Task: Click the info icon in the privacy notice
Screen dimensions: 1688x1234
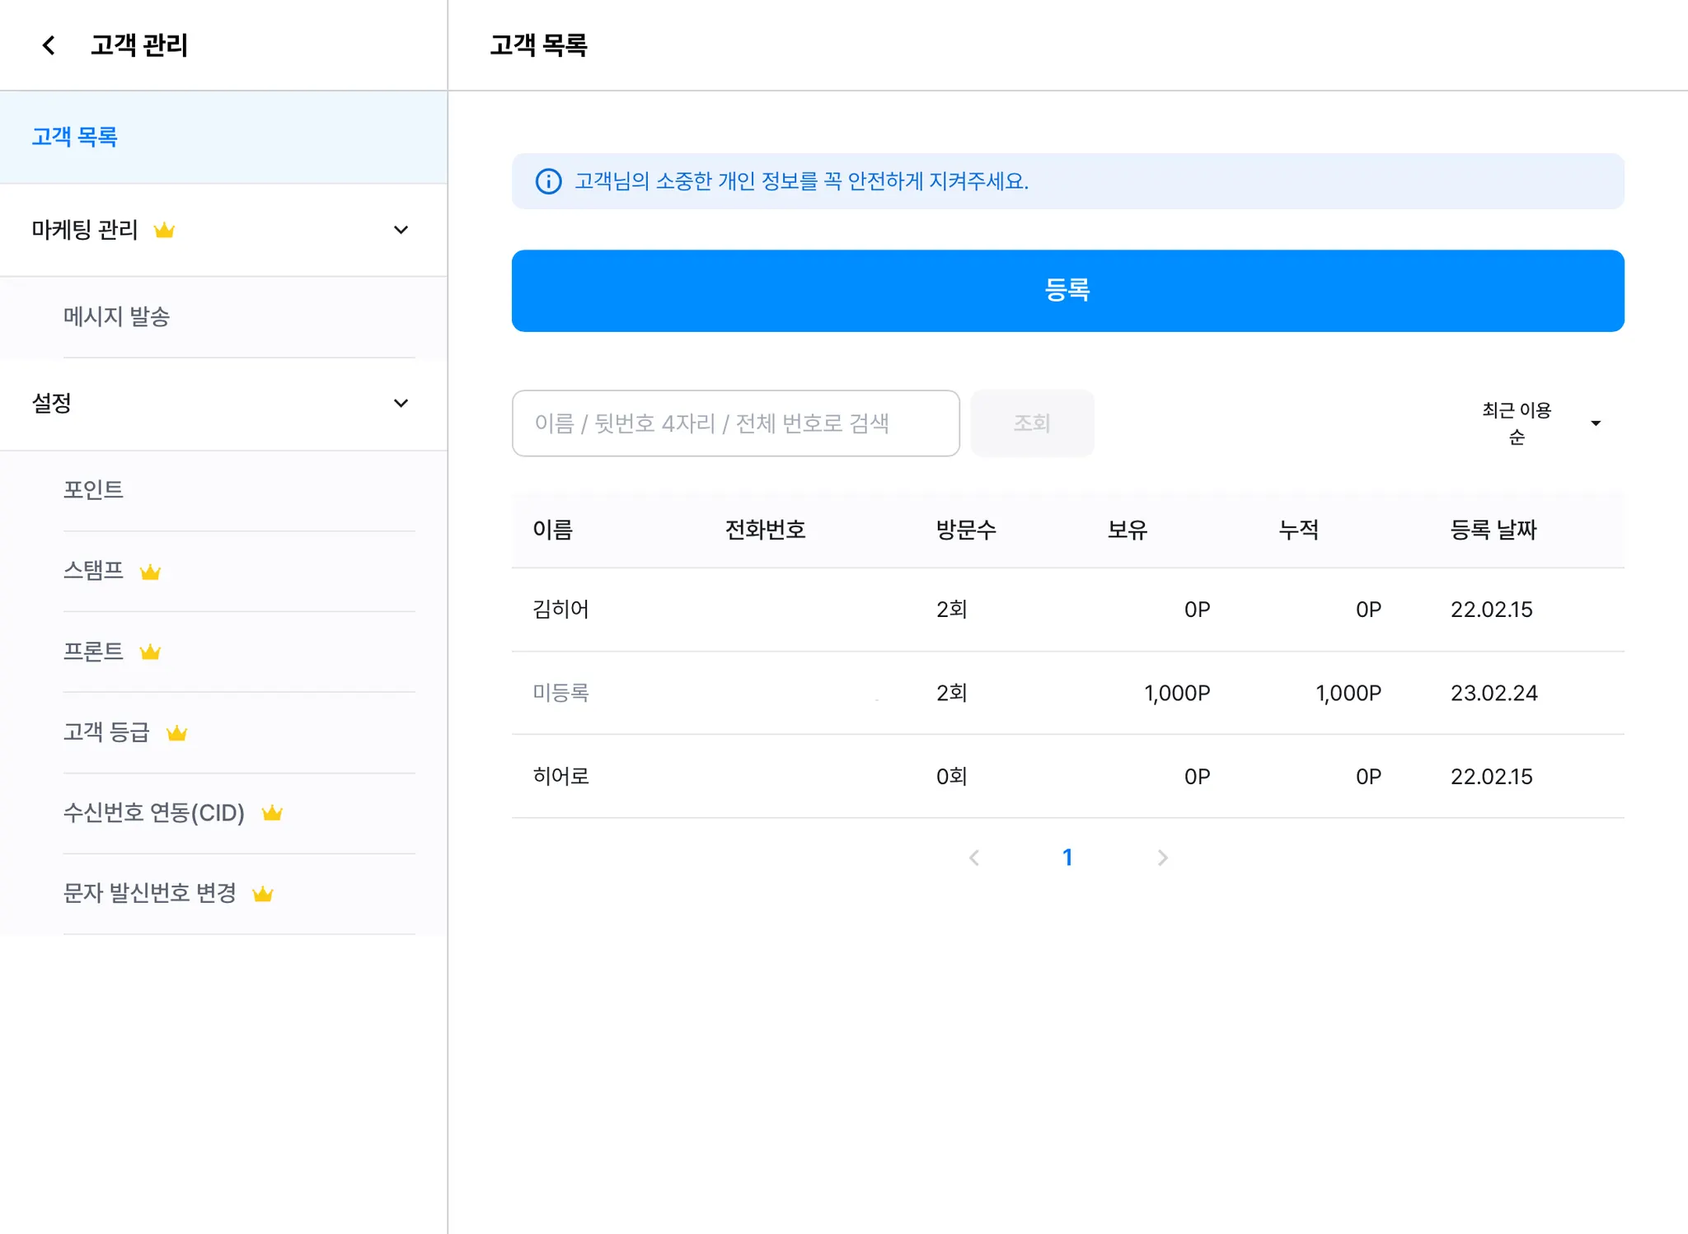Action: coord(548,181)
